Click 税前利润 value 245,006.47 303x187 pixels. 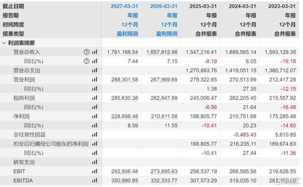click(204, 98)
